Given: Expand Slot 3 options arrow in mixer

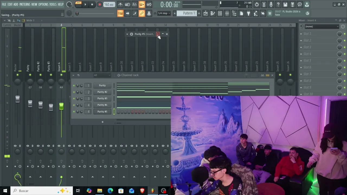Looking at the screenshot, I should (x=301, y=47).
